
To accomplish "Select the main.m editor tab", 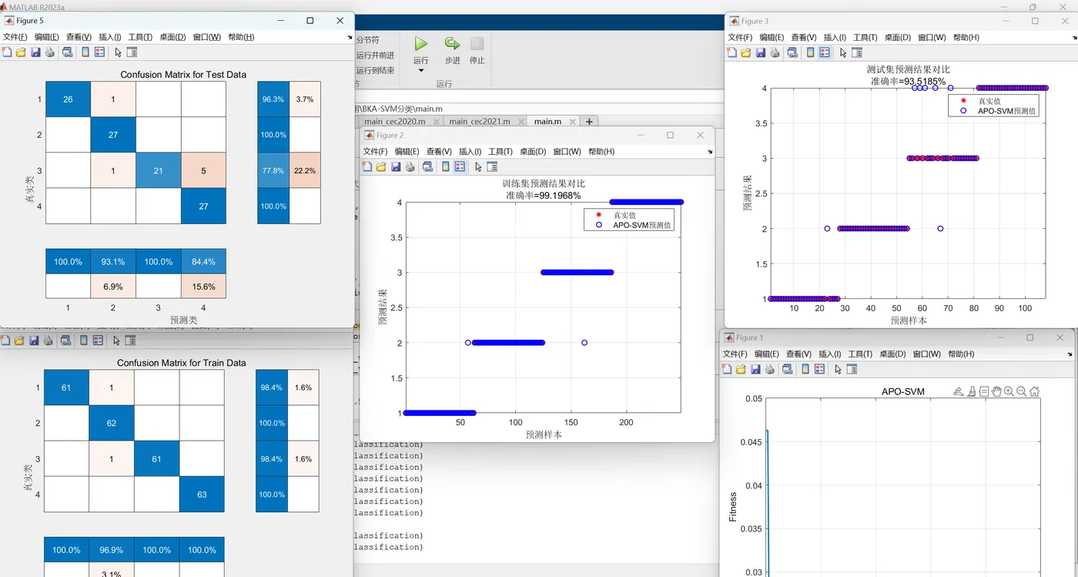I will pos(547,122).
